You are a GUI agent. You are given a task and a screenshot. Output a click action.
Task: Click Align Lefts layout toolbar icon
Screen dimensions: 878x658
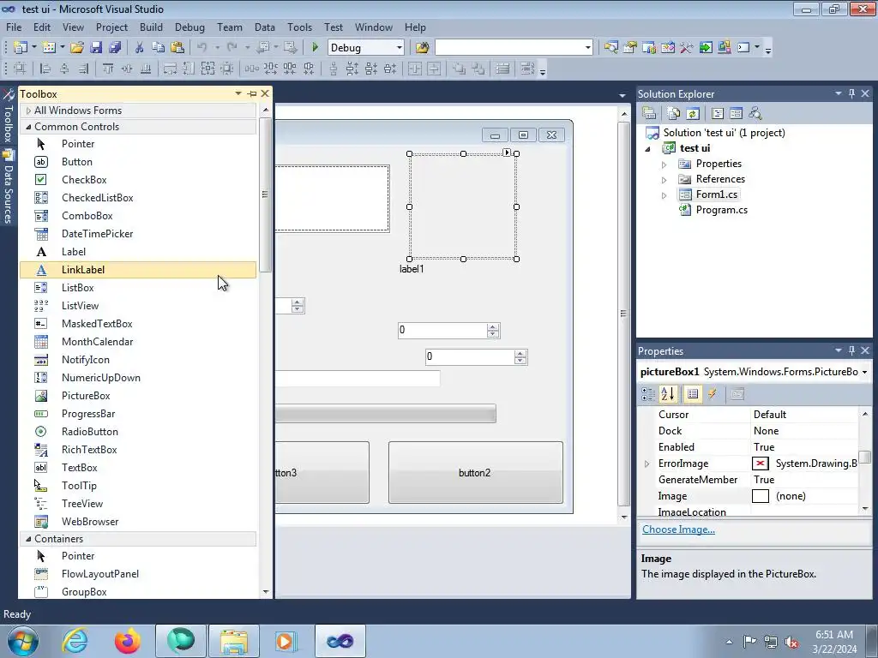tap(46, 69)
